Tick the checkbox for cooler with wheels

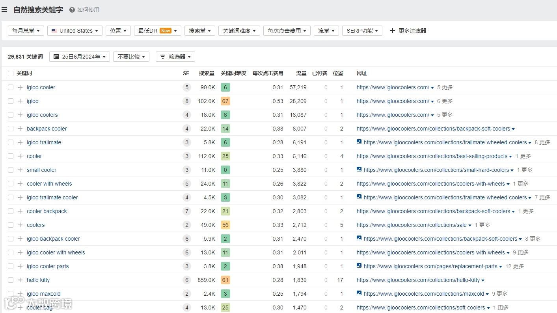[x=11, y=184]
